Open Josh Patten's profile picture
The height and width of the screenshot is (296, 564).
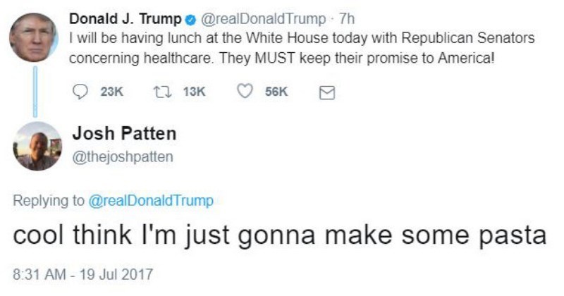[x=37, y=146]
